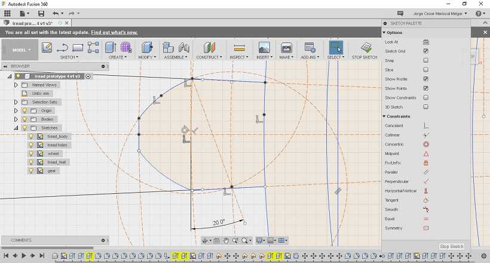Viewport: 490px width, 263px height.
Task: Open the Jorge Cesar Mariscal Melgar account menu
Action: [440, 13]
